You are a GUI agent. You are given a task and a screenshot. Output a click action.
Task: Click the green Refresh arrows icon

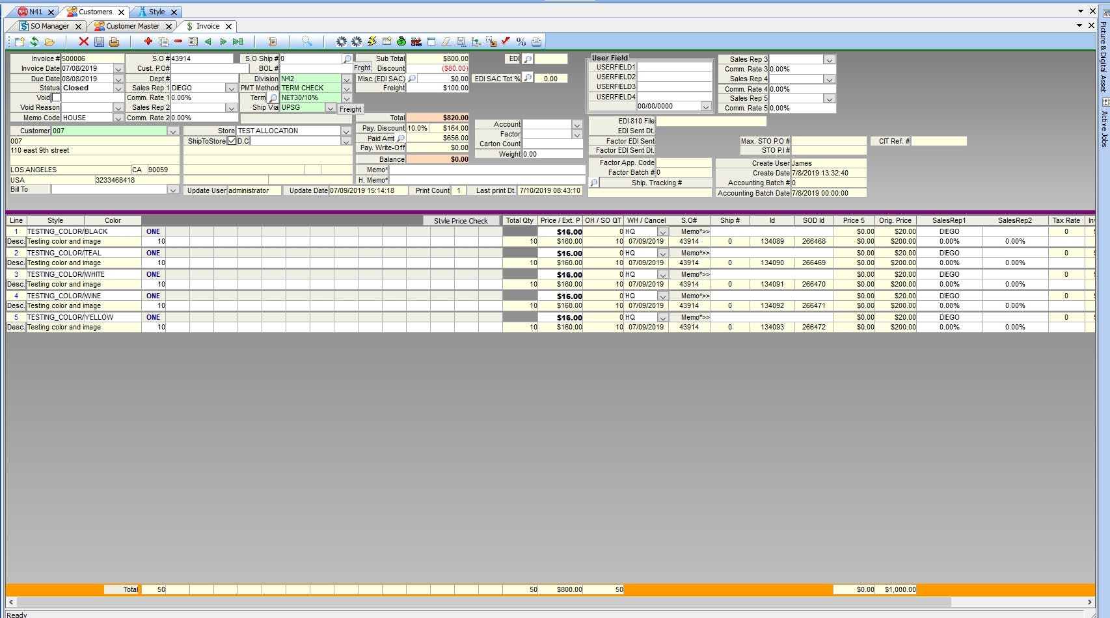tap(34, 42)
